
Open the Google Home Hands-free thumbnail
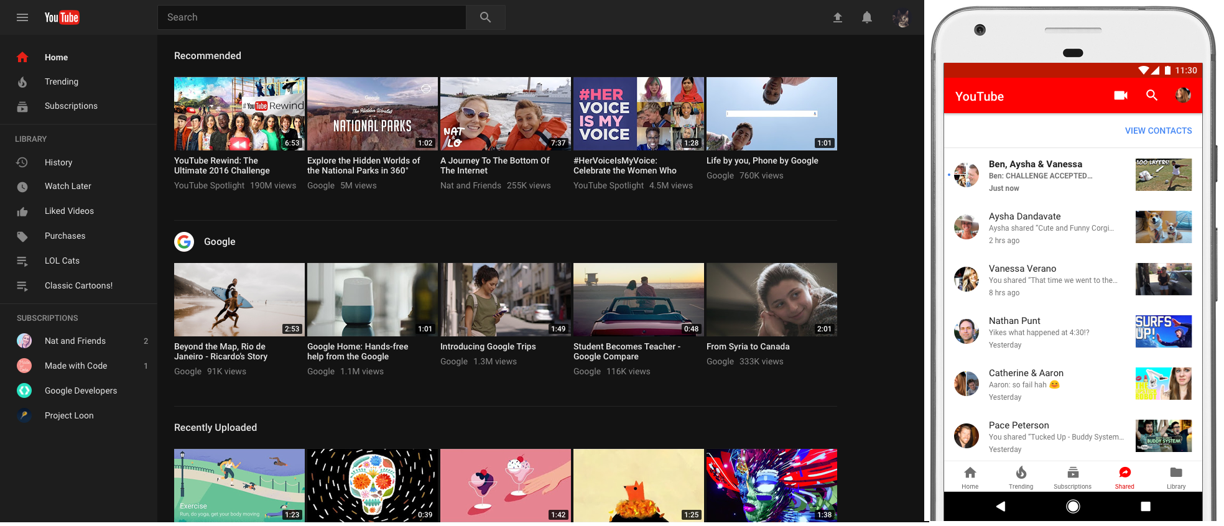tap(373, 300)
